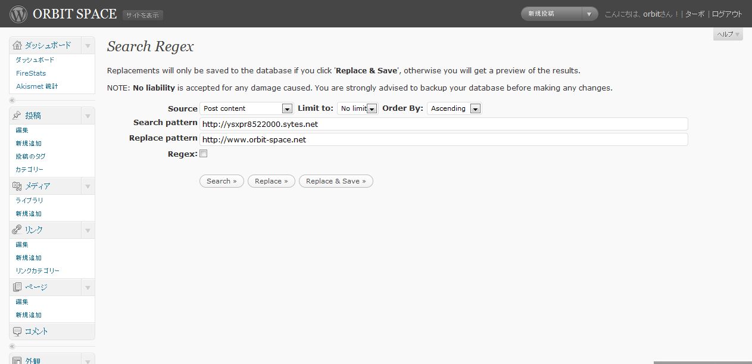This screenshot has height=364, width=752.
Task: Expand the new post dropdown arrow in header
Action: [589, 14]
